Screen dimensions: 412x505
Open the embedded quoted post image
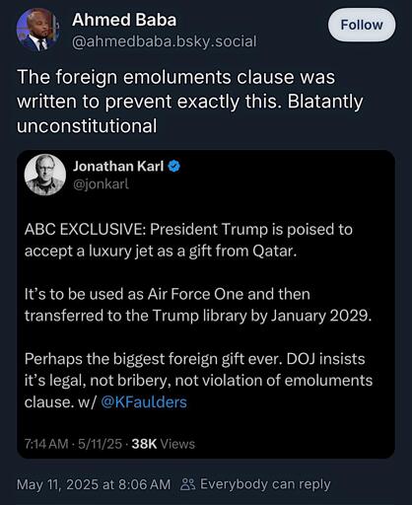click(206, 304)
